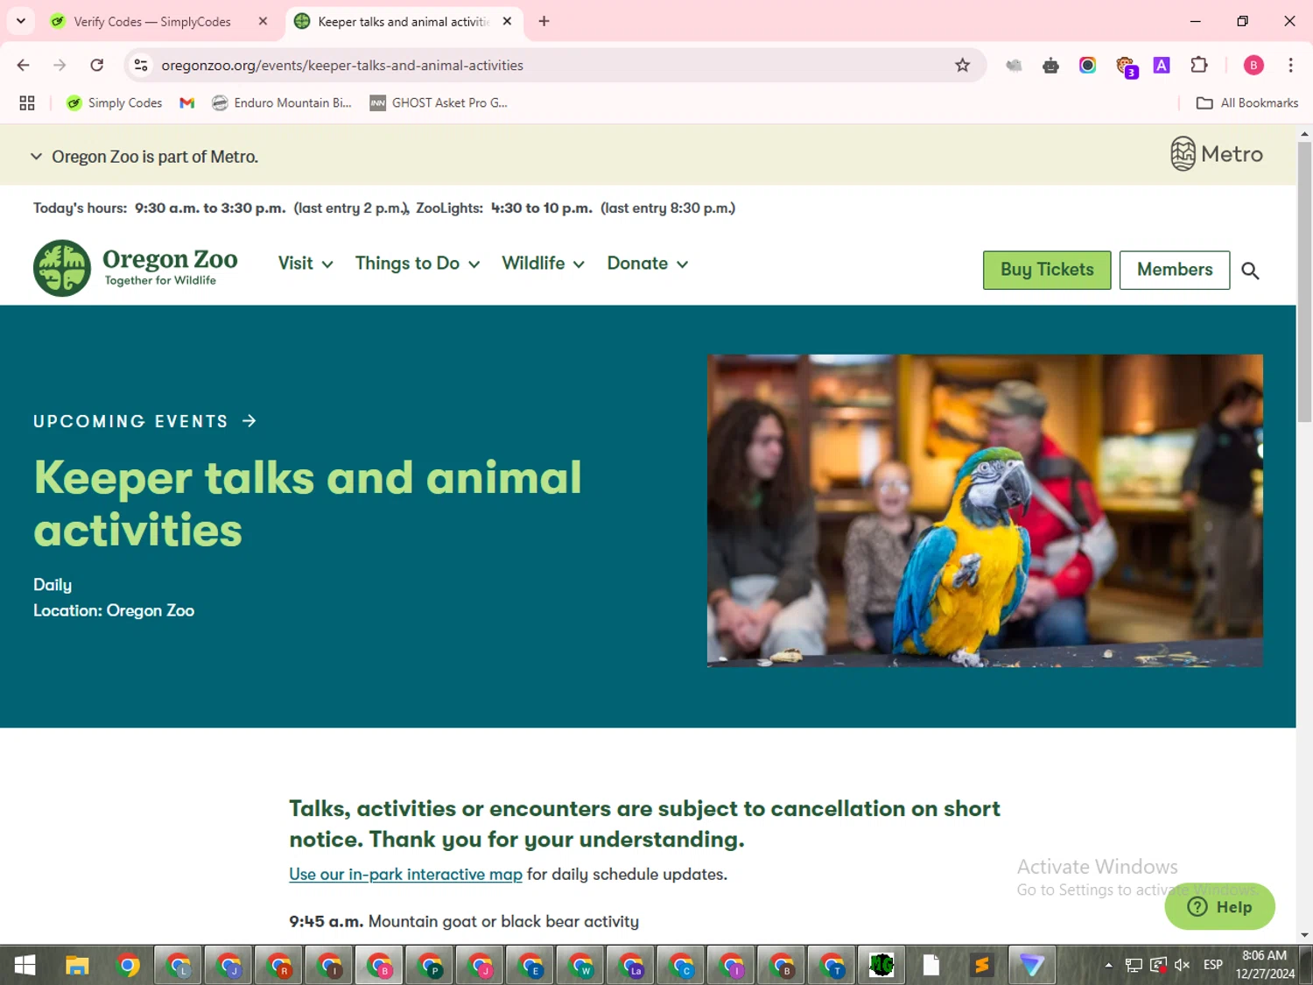This screenshot has height=985, width=1313.
Task: Open the browser Extensions puzzle icon
Action: pos(1198,66)
